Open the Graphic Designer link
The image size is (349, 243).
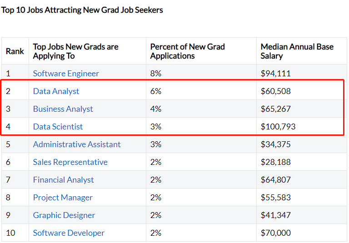point(64,215)
